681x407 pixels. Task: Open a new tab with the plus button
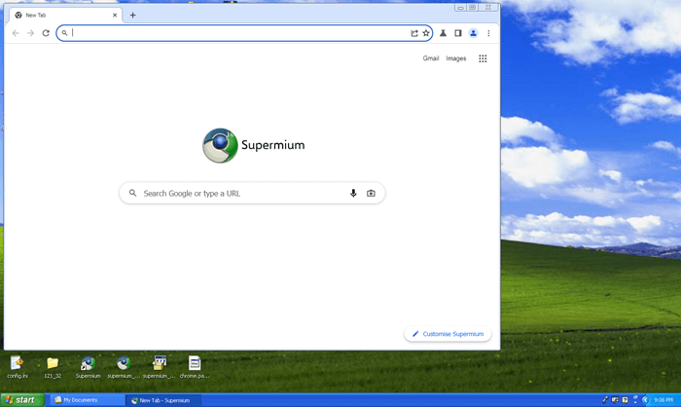133,15
